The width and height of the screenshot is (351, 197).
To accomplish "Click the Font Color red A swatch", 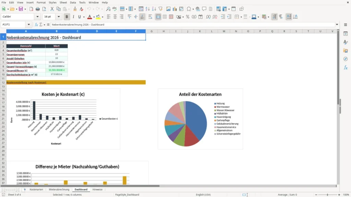I will tap(89, 17).
